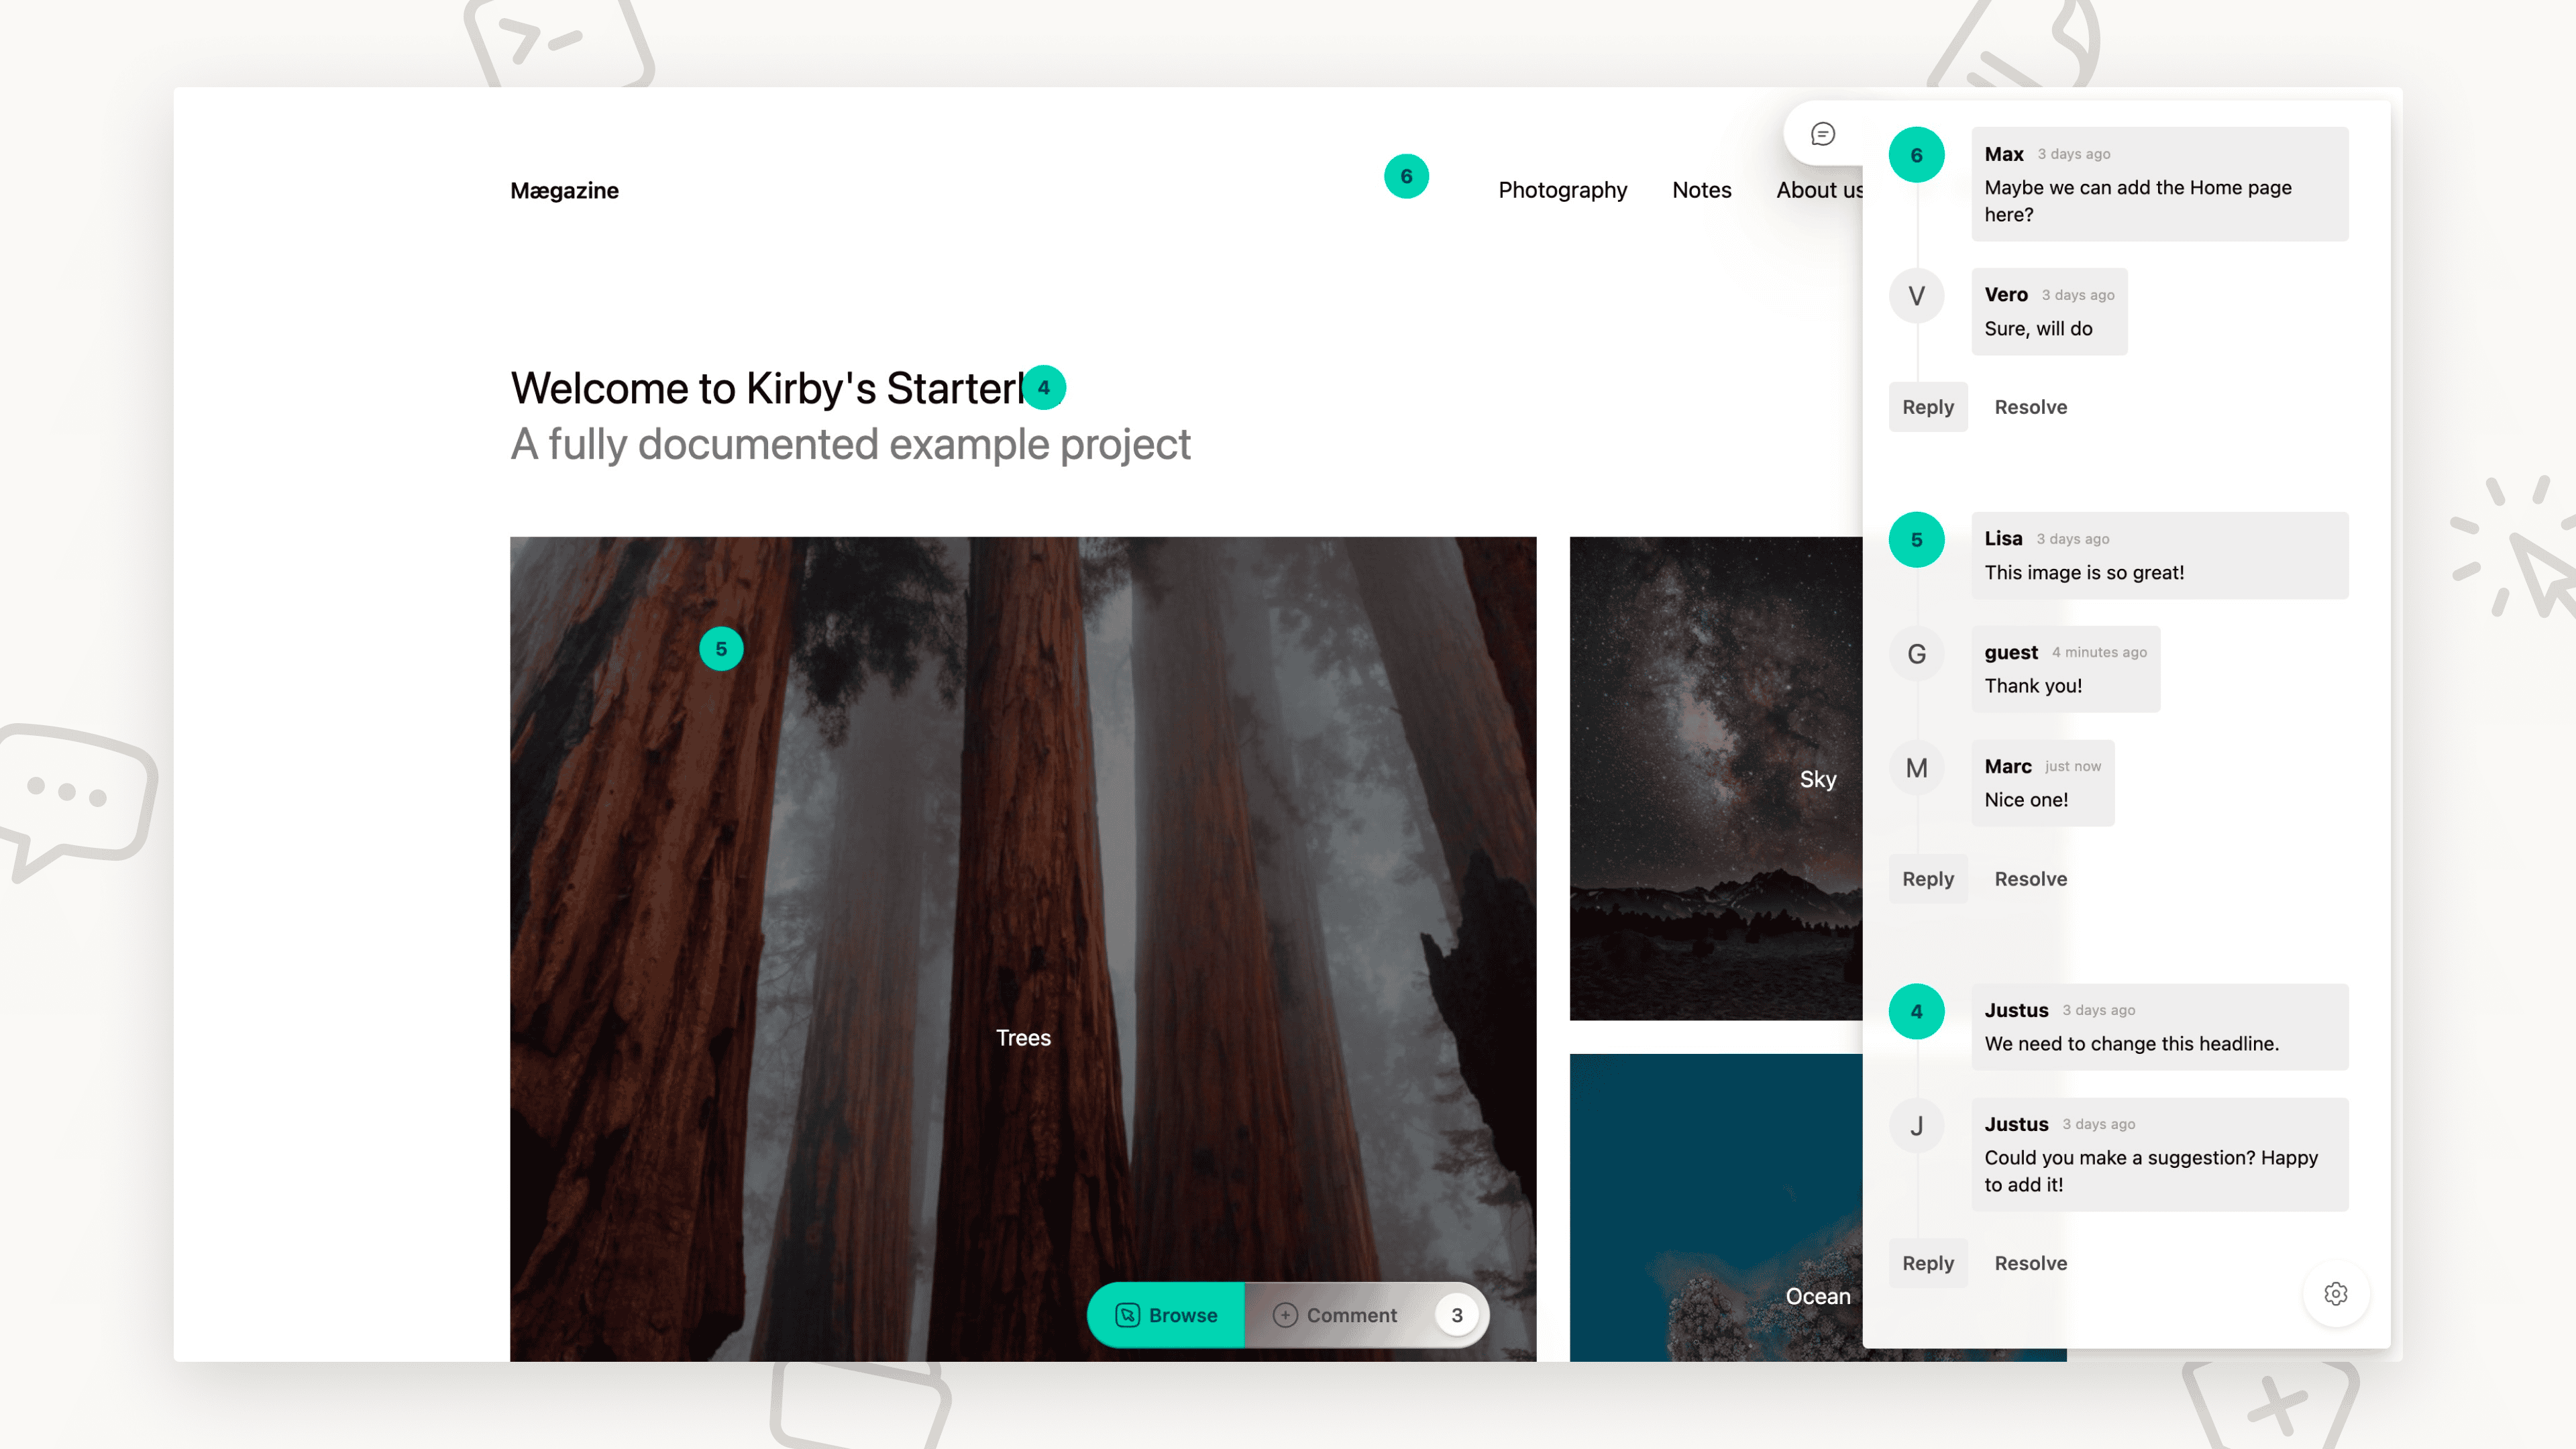This screenshot has width=2576, height=1449.
Task: Reply to Max's Home page thread
Action: 1927,407
